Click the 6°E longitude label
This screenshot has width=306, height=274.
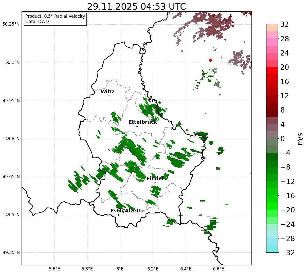(x=120, y=269)
